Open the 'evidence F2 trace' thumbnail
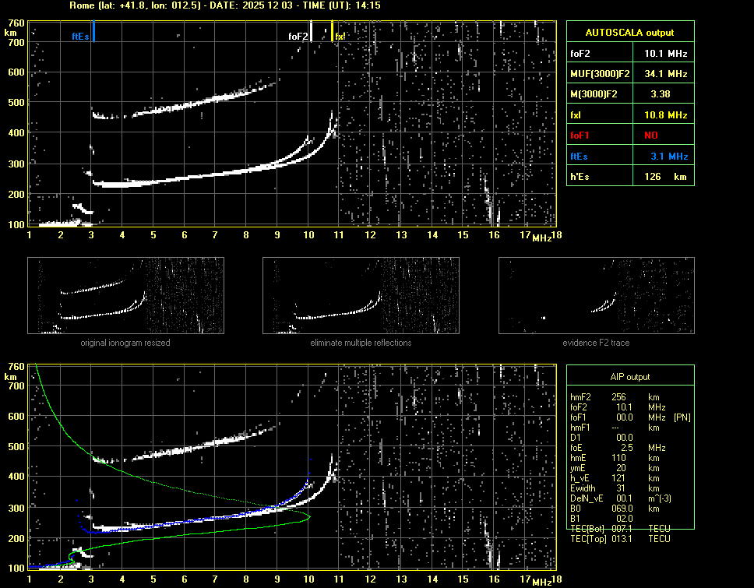754x588 pixels. coord(596,296)
